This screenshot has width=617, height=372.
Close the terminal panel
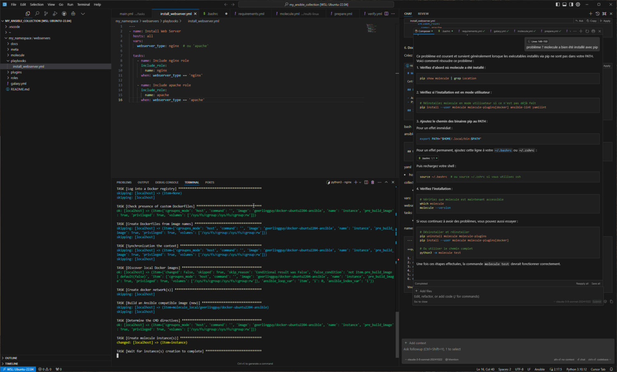click(393, 182)
